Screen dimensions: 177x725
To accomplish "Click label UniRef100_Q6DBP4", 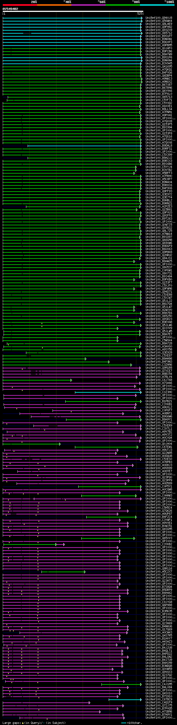I will [x=159, y=76].
